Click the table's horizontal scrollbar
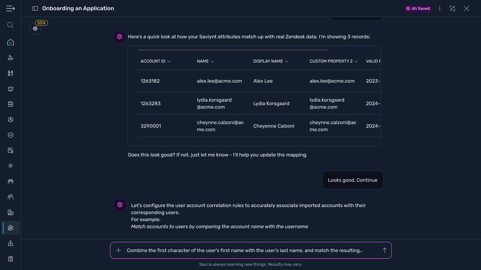 [233, 50]
